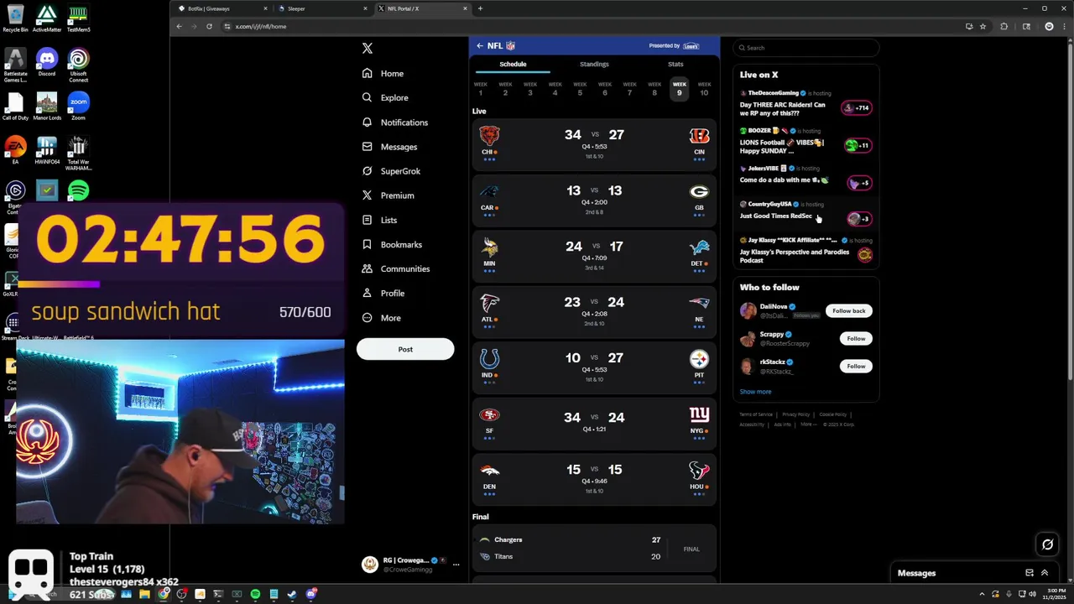Open Home in the X sidebar

point(383,74)
